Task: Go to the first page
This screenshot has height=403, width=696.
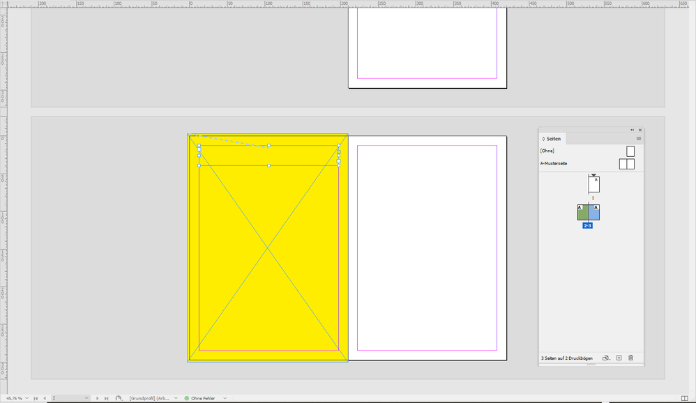Action: point(36,399)
